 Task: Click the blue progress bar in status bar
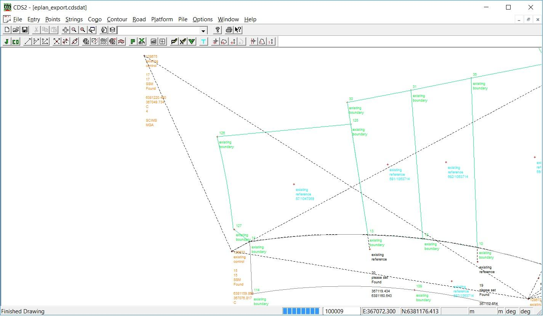pyautogui.click(x=301, y=311)
